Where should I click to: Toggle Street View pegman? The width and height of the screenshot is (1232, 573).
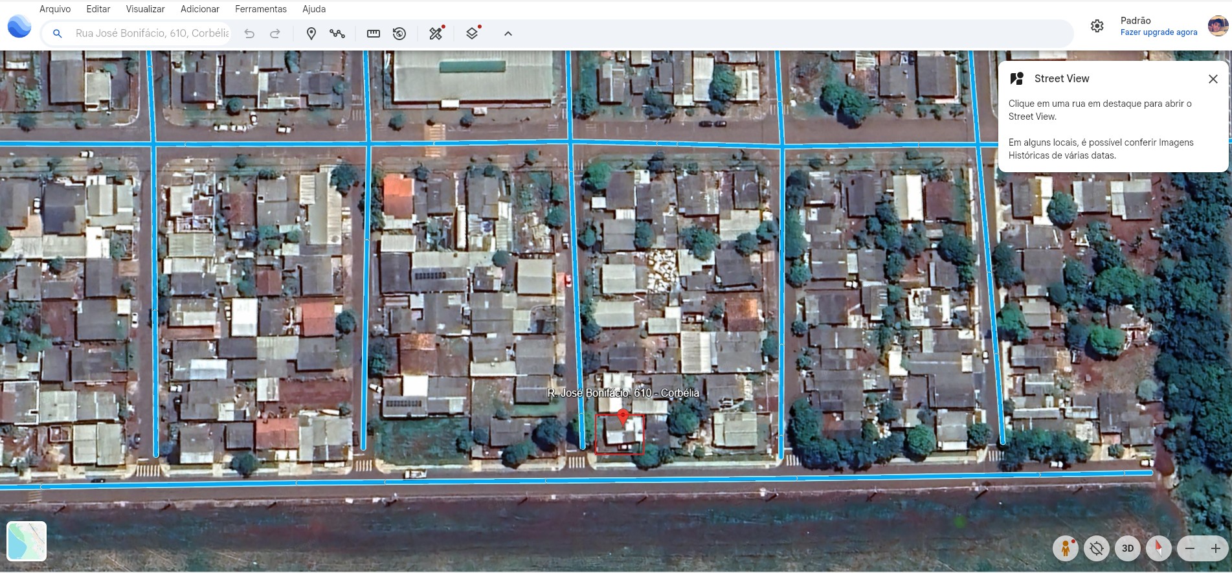click(1065, 548)
